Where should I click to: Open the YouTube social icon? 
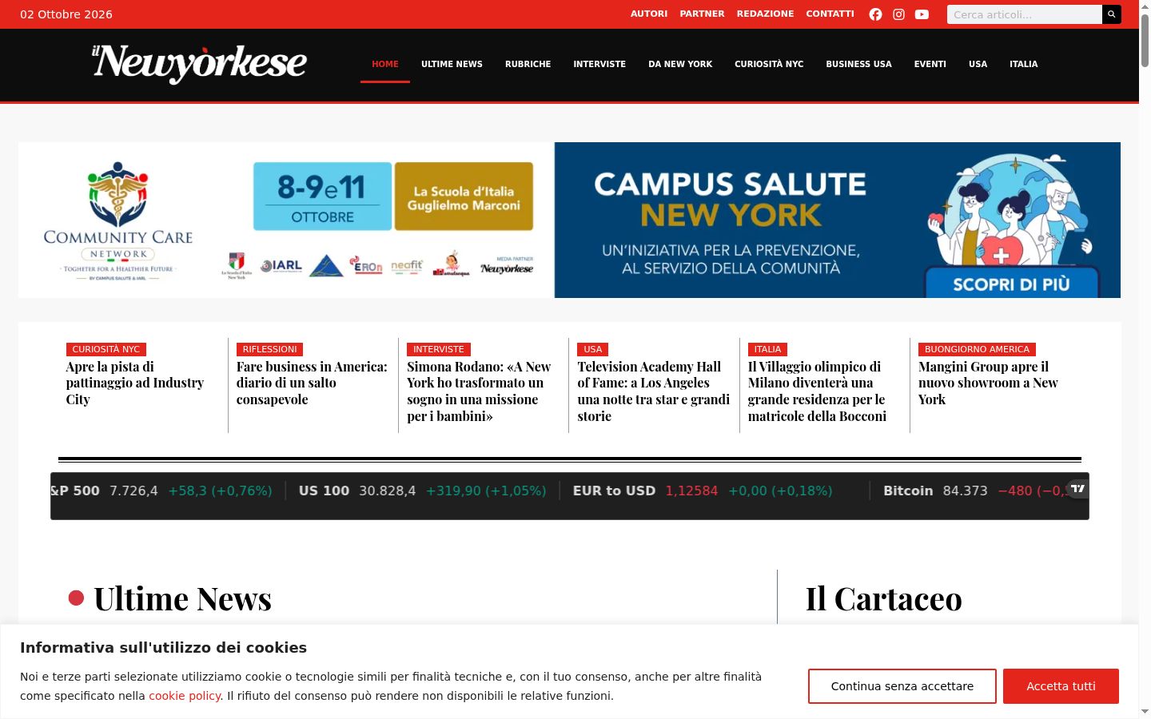(922, 14)
